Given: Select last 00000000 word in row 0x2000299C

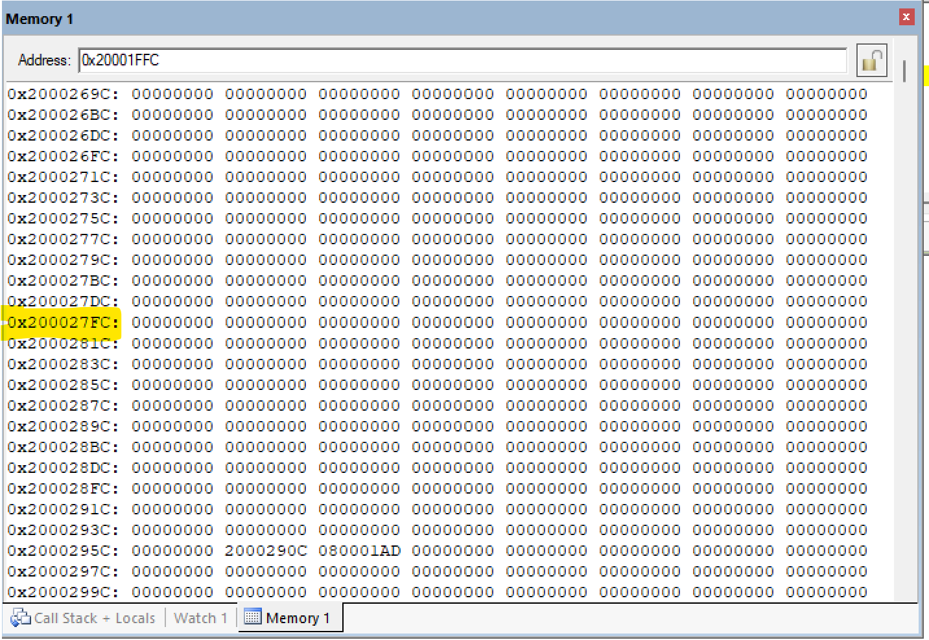Looking at the screenshot, I should (x=827, y=592).
